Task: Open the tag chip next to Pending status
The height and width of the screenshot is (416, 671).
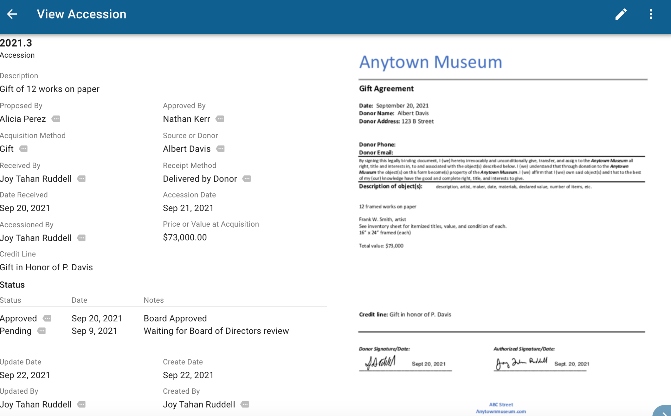Action: [42, 331]
